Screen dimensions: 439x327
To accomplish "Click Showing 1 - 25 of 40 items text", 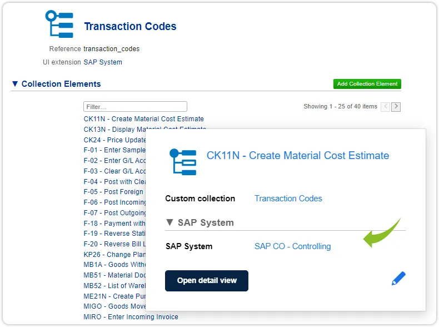I will 341,106.
